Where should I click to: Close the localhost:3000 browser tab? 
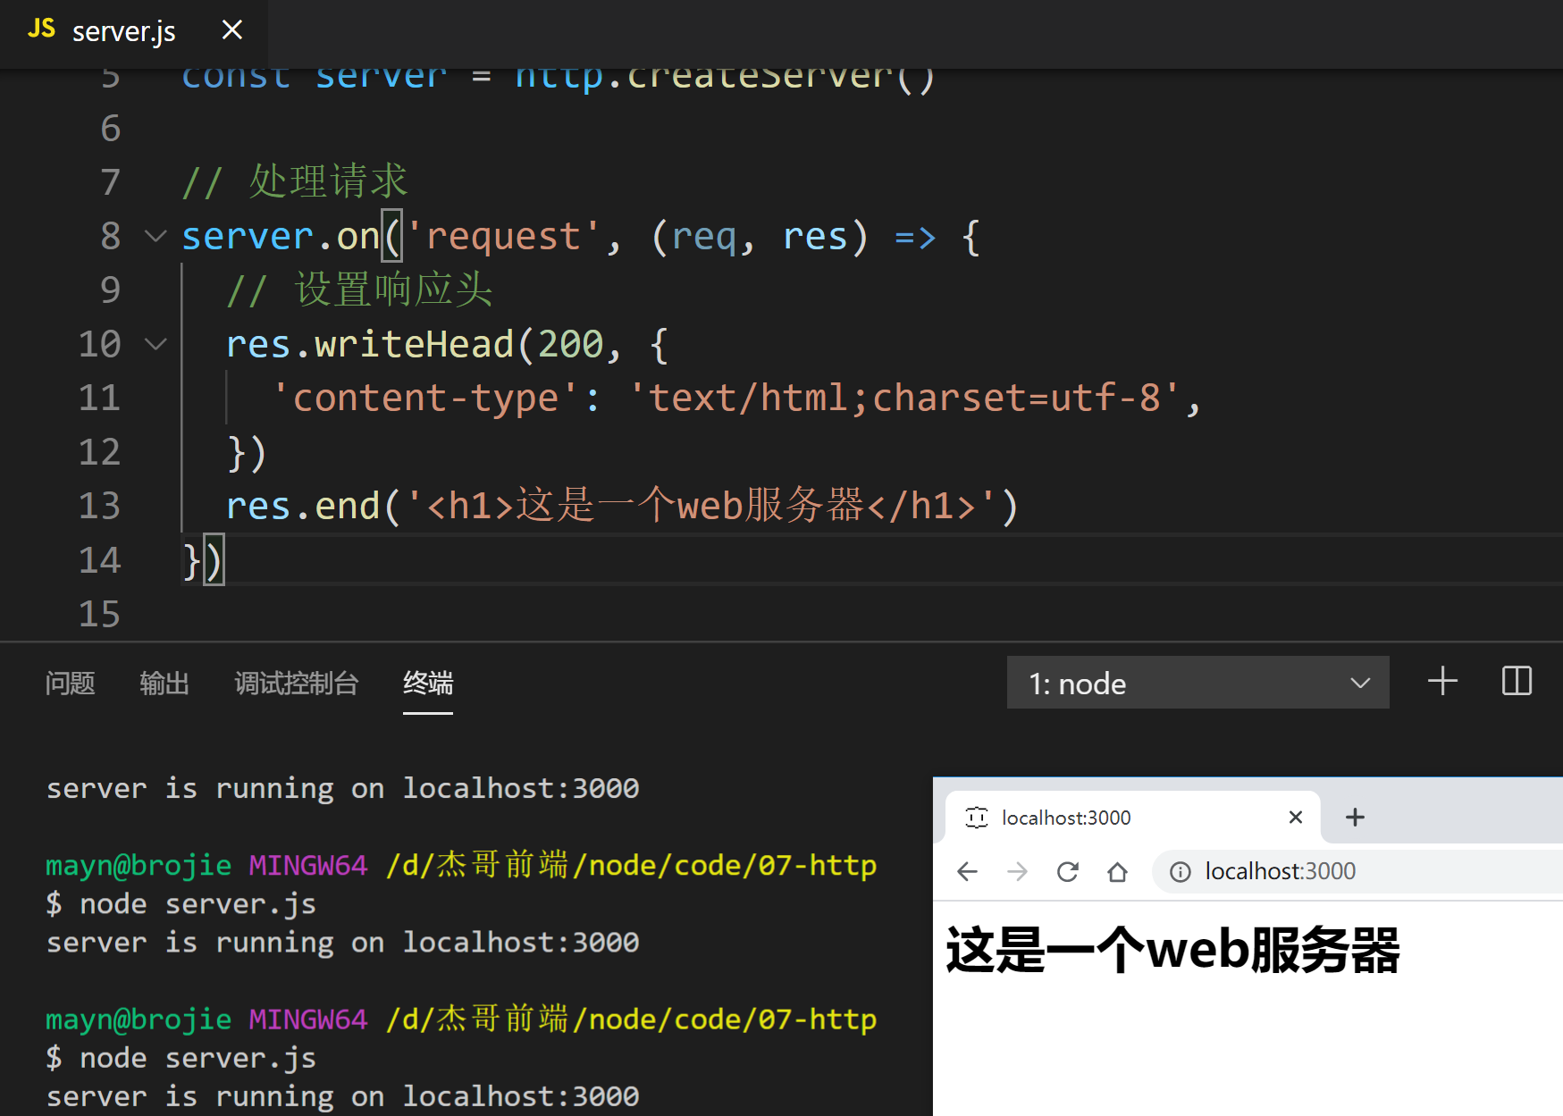[x=1296, y=817]
